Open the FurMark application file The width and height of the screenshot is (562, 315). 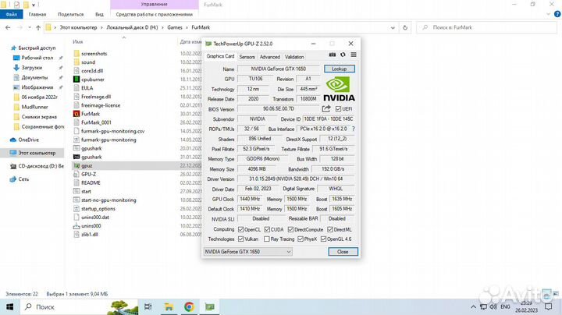click(x=91, y=113)
